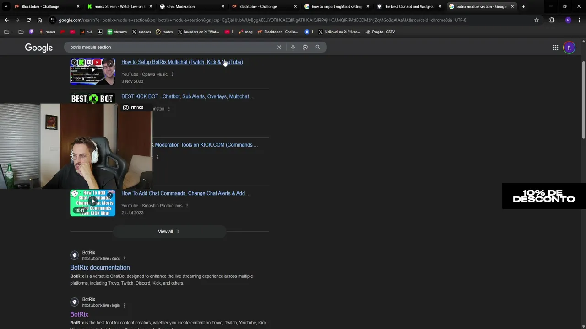
Task: Open the Udknud on X bookmark
Action: coord(339,32)
